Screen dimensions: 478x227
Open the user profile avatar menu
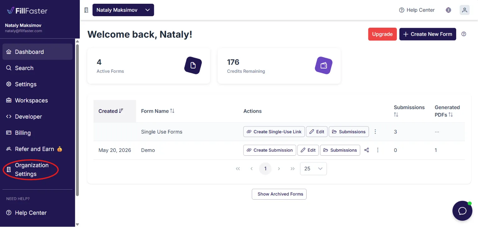[x=465, y=10]
